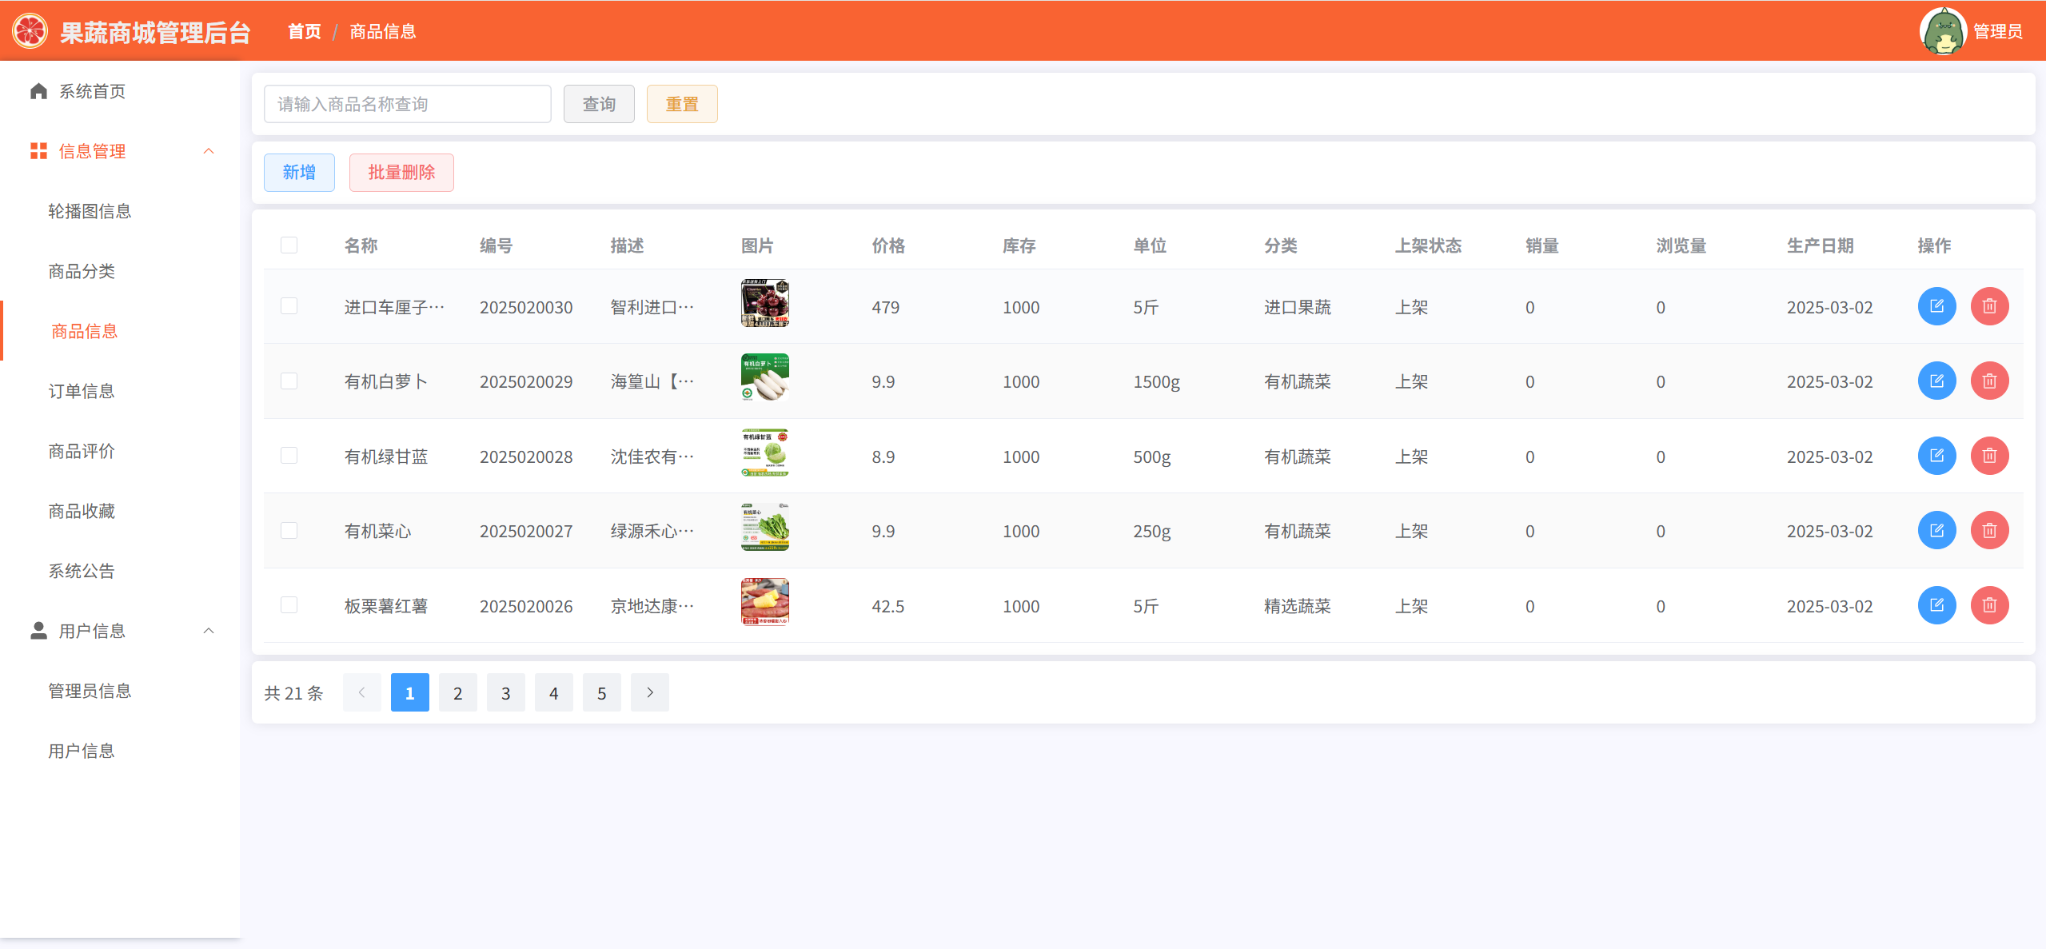The height and width of the screenshot is (949, 2046).
Task: Check the checkbox for 板栗薯红薯 row
Action: click(x=289, y=605)
